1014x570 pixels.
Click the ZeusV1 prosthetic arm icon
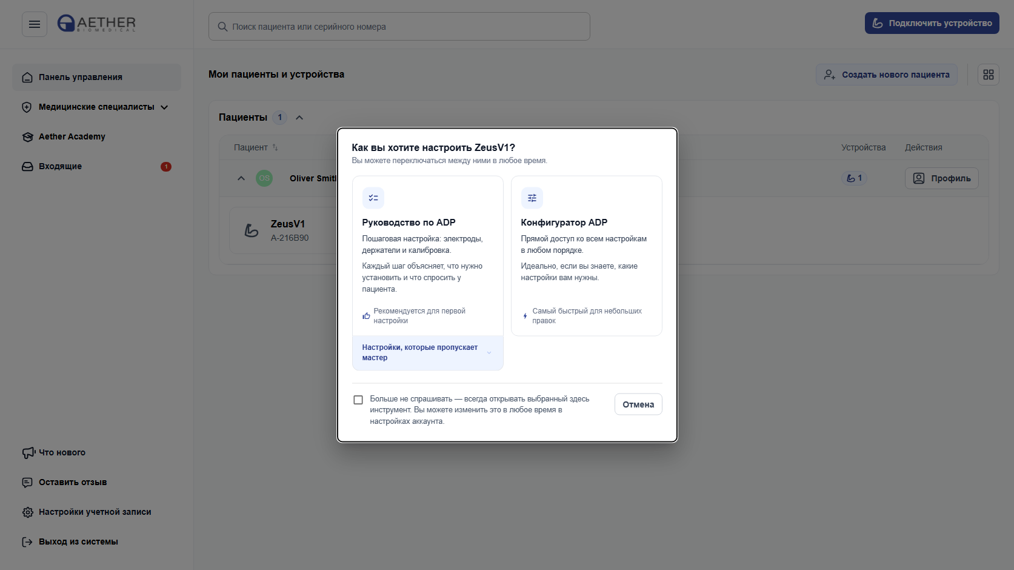pyautogui.click(x=252, y=230)
